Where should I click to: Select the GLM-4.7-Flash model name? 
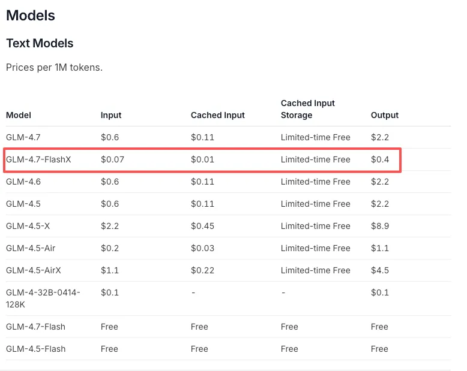[35, 327]
